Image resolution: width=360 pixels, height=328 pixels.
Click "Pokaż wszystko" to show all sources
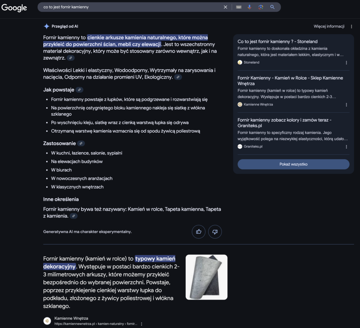click(293, 164)
